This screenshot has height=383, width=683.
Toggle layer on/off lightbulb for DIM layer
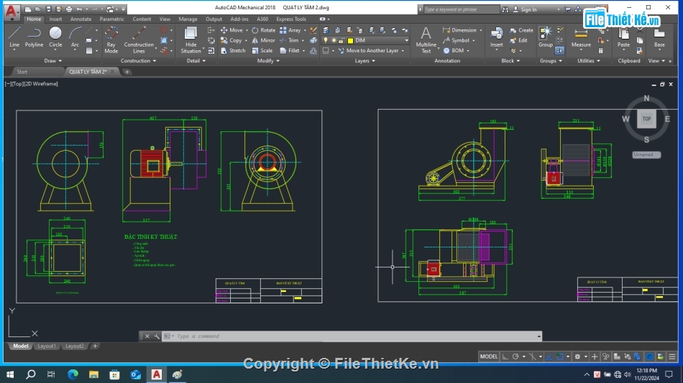(326, 40)
